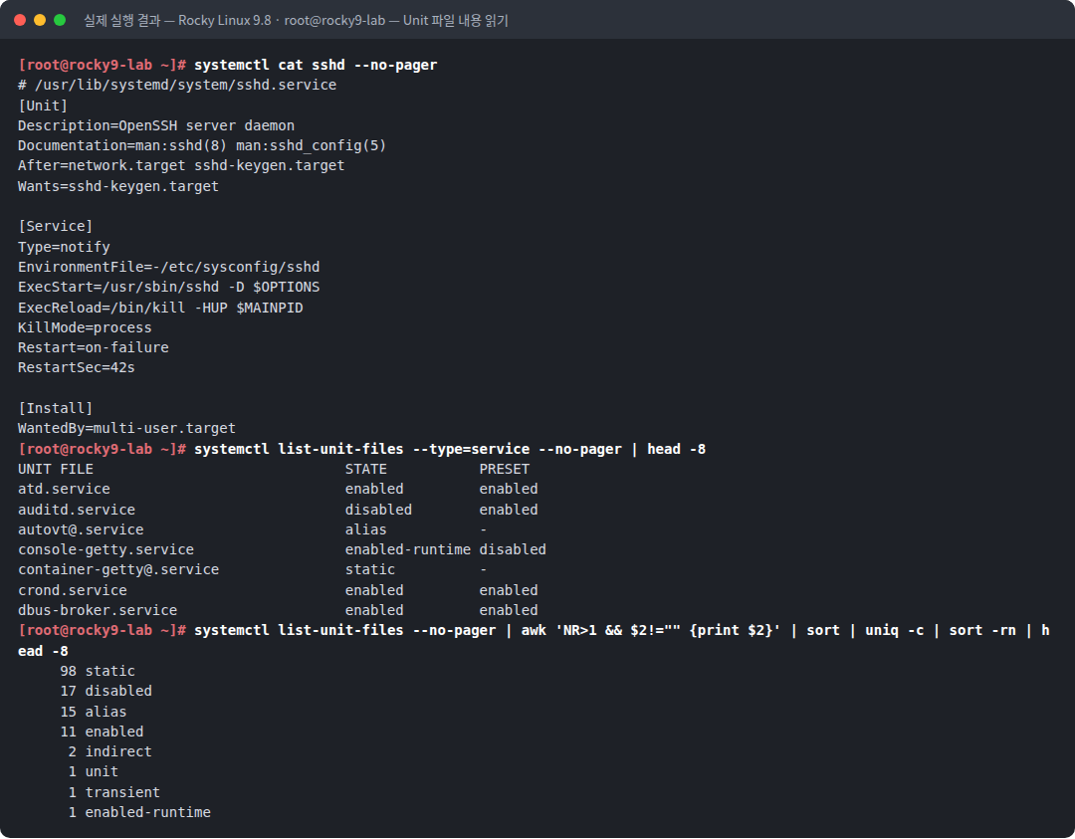
Task: Click the '98 static' count line
Action: coord(98,671)
